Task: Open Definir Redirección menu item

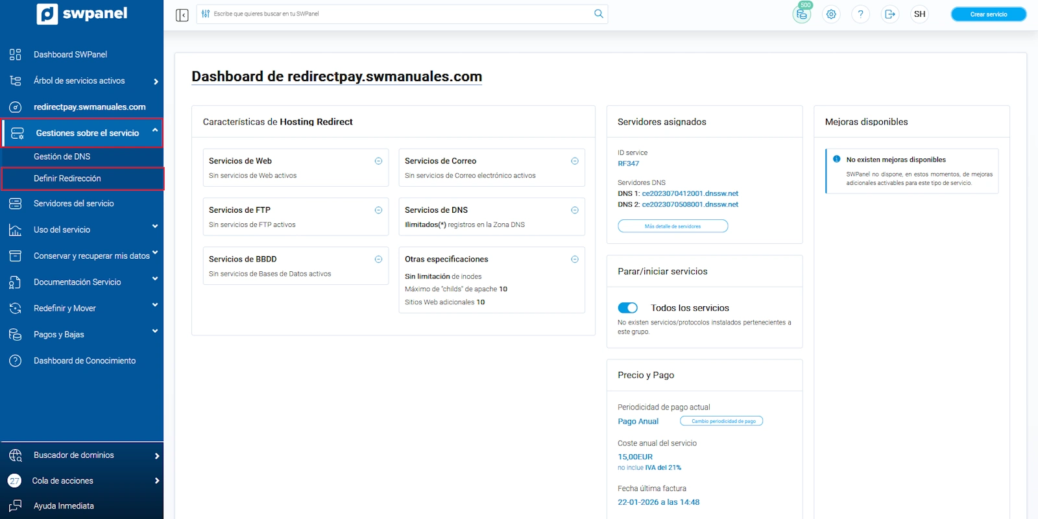Action: coord(67,178)
